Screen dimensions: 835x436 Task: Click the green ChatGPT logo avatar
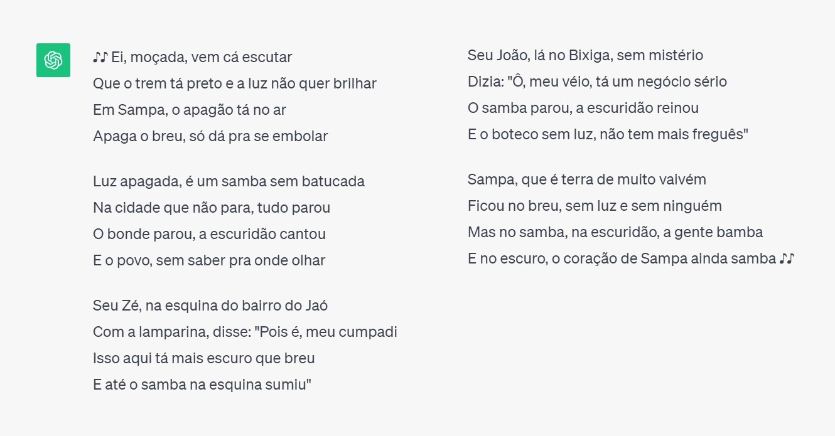[53, 60]
